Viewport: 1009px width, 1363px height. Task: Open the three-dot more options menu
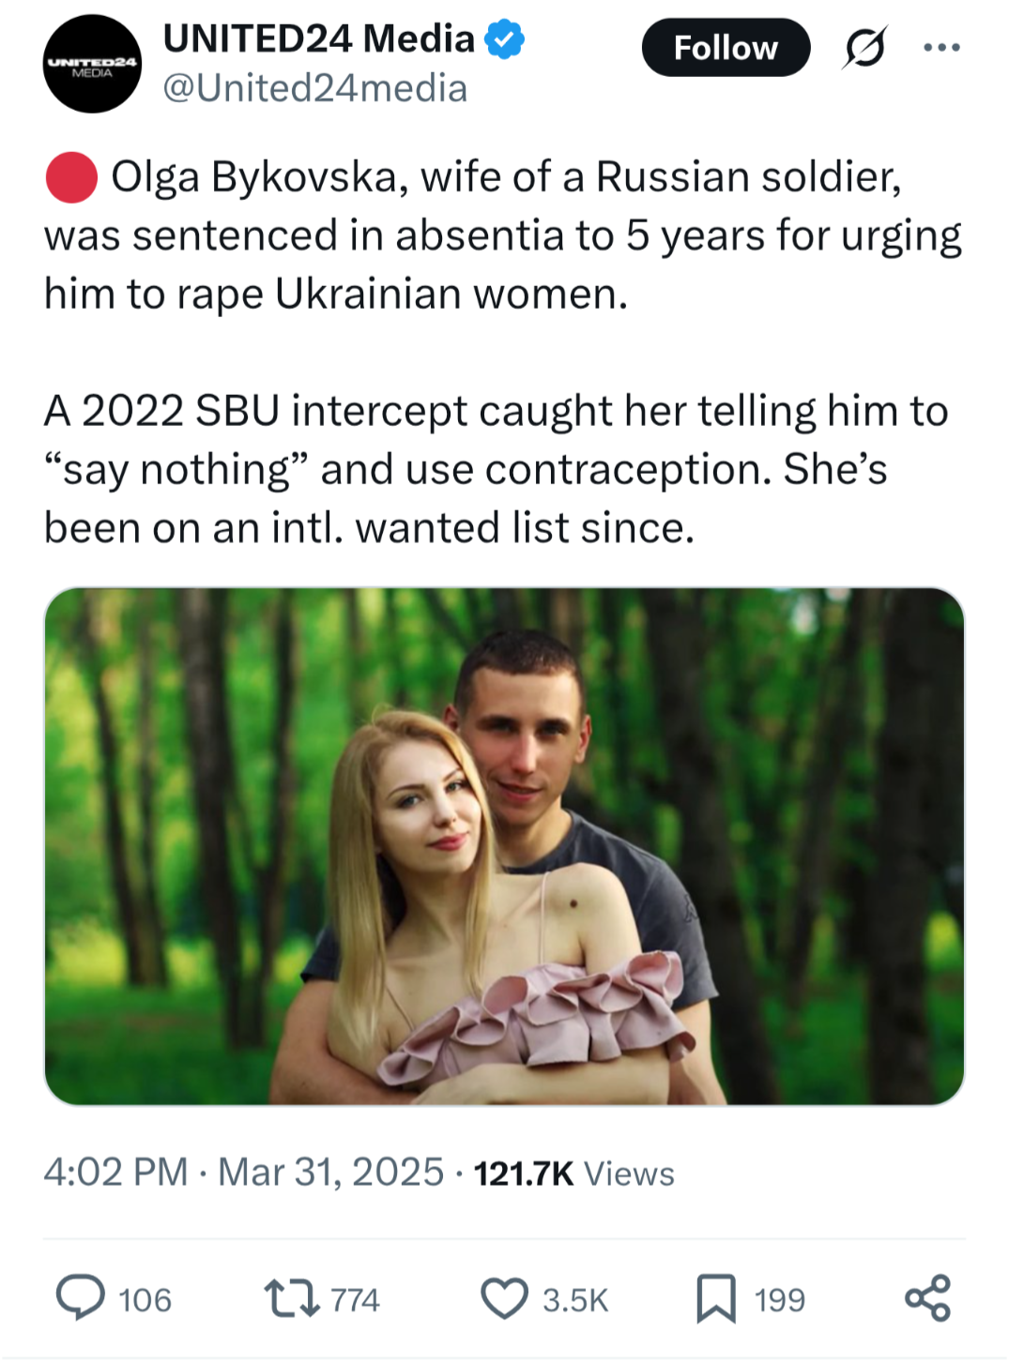click(x=941, y=47)
